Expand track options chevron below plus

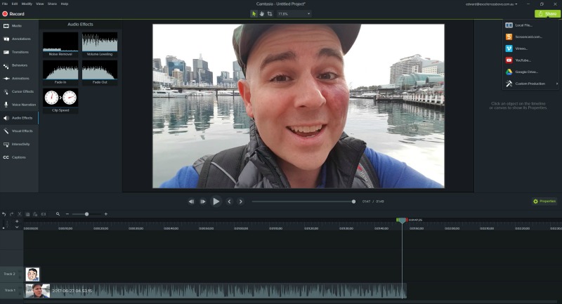pos(17,227)
